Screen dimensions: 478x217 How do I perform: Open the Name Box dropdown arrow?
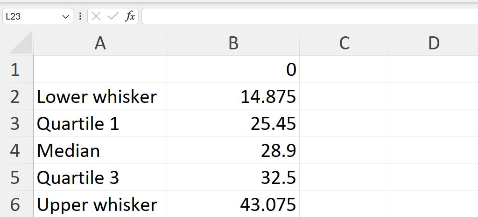point(65,17)
